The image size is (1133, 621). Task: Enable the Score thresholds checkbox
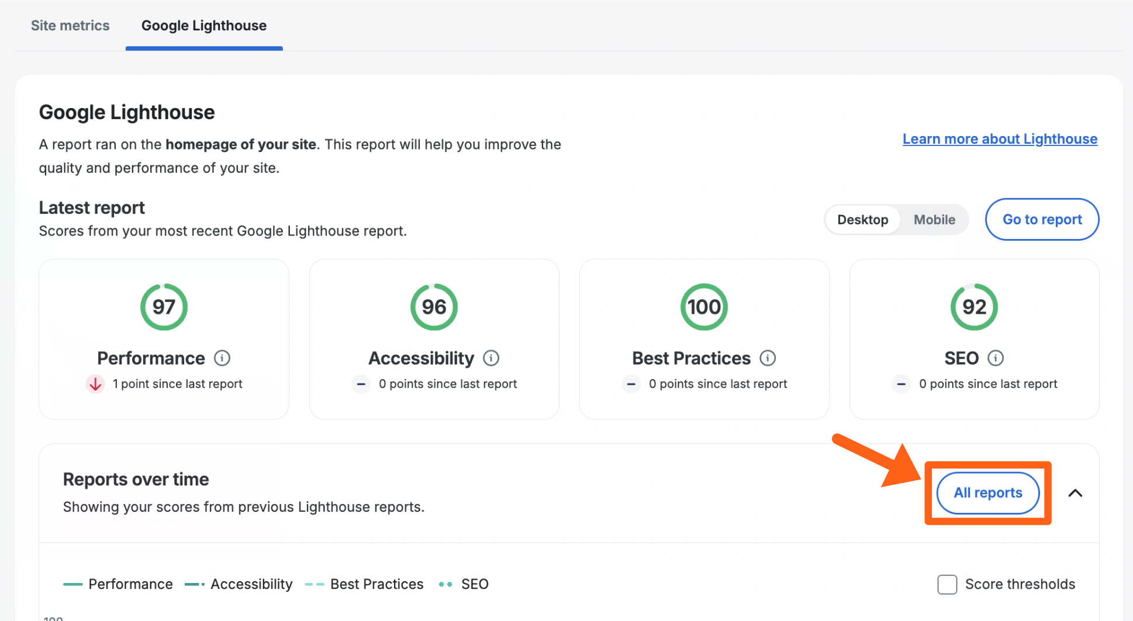(x=947, y=584)
